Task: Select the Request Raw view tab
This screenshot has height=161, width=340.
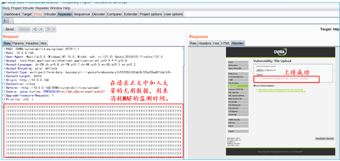Action: [x=7, y=43]
